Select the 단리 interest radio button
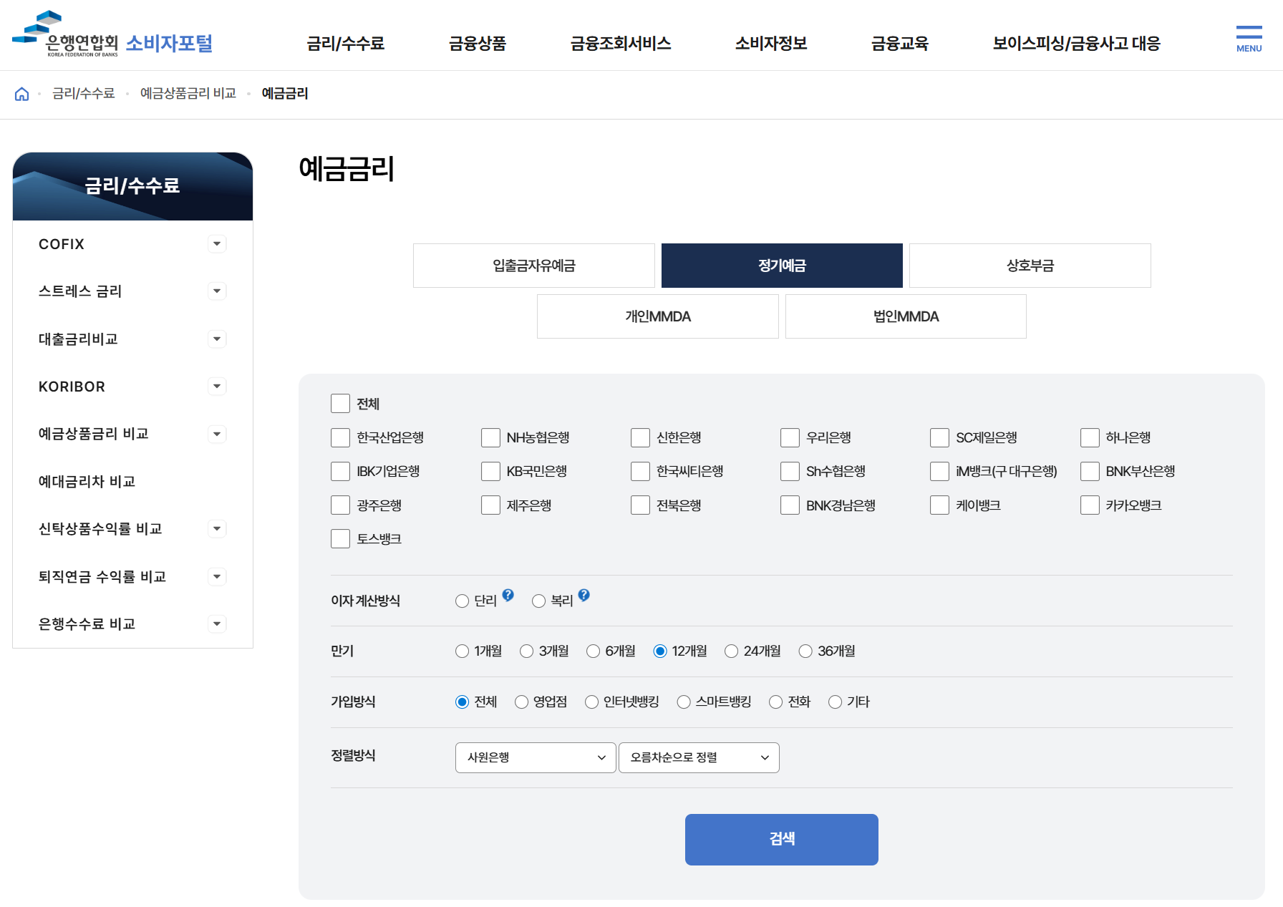1283x907 pixels. 462,601
